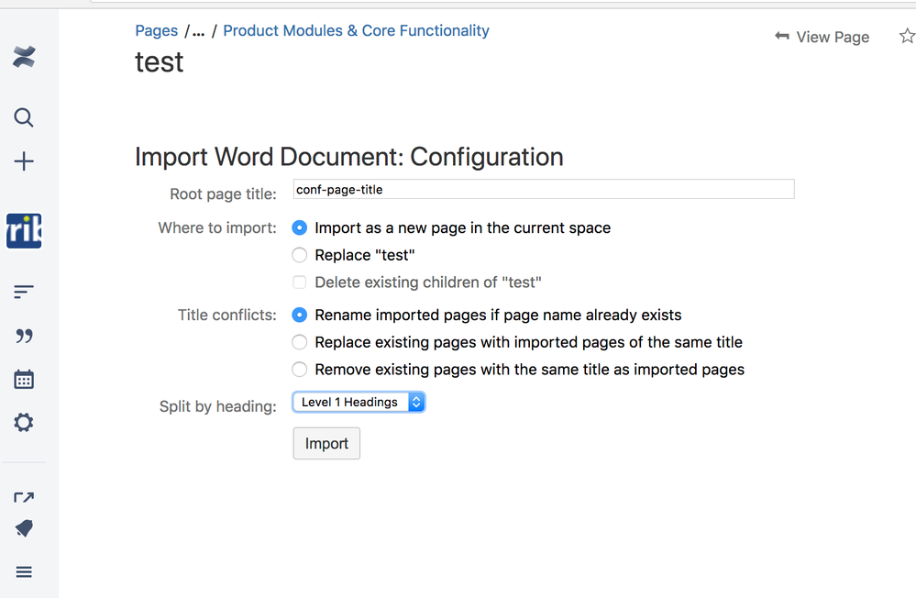Open Product Modules & Core Functionality link
The height and width of the screenshot is (598, 916).
click(x=357, y=30)
